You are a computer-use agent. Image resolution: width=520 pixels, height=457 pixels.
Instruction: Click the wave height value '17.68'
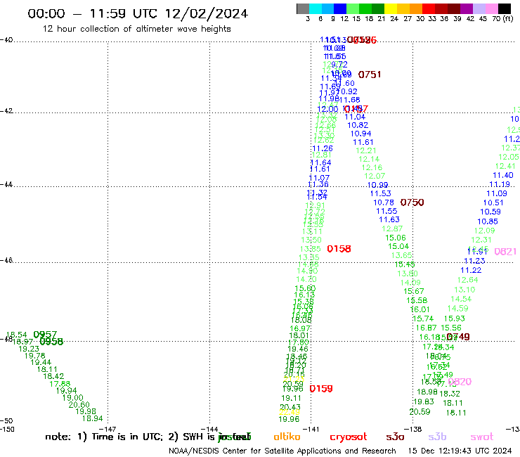click(x=60, y=384)
